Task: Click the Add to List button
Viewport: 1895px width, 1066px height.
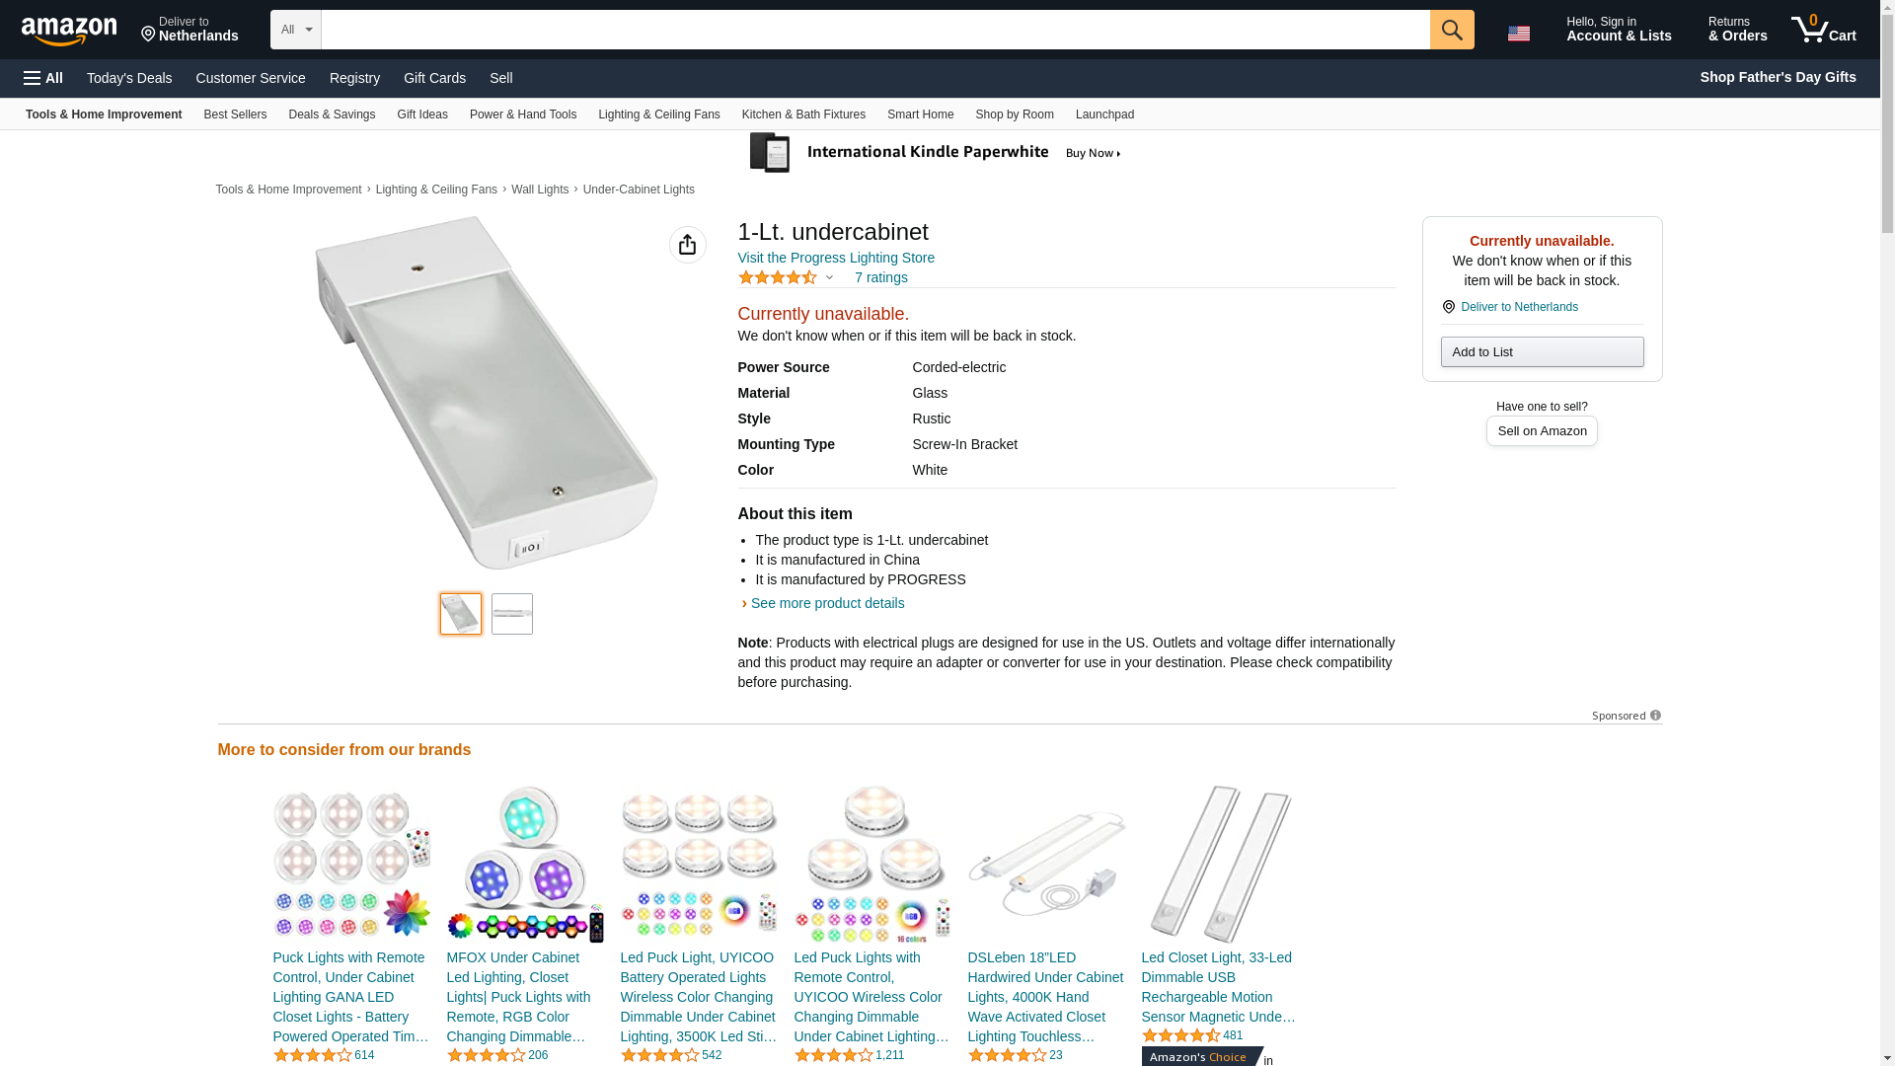Action: 1542,352
